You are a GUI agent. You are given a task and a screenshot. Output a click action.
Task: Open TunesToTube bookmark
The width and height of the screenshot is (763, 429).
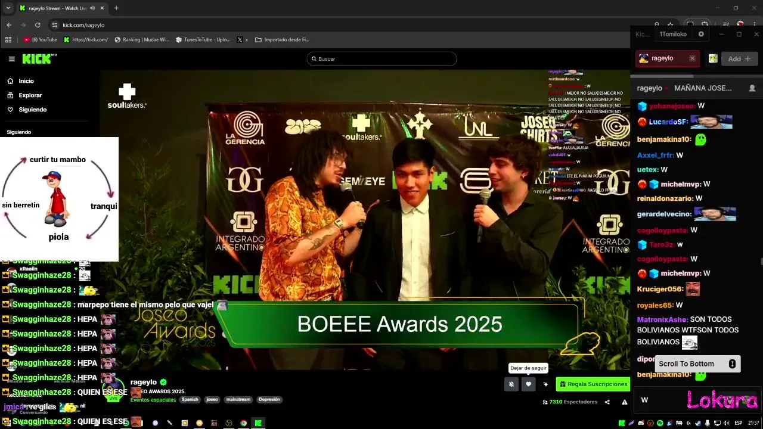[x=203, y=40]
